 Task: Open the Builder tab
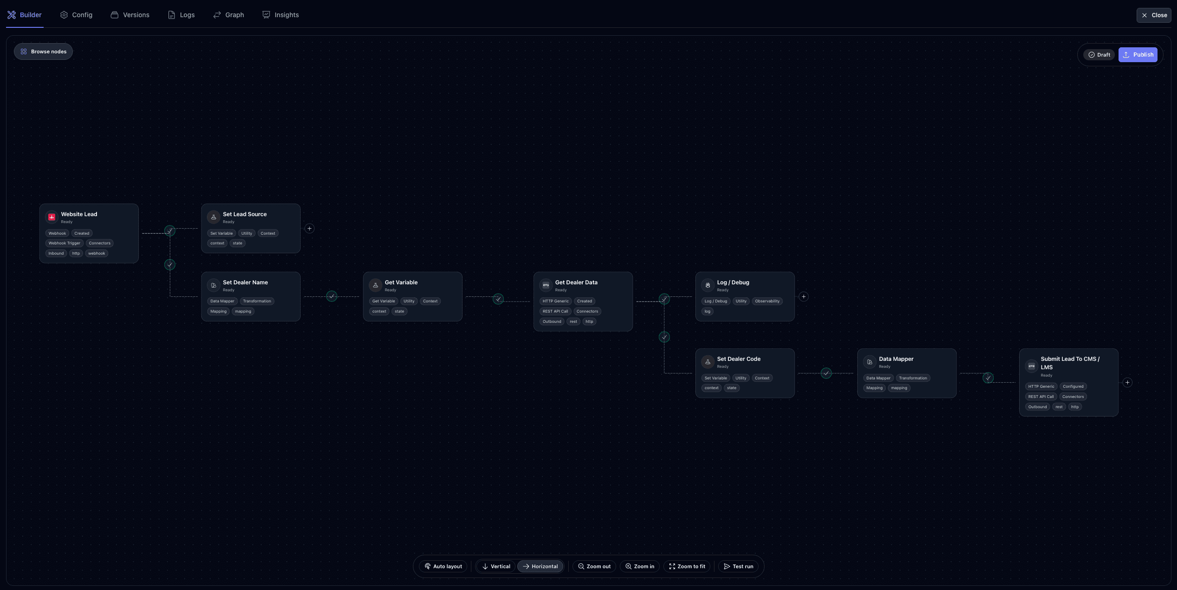click(x=25, y=15)
